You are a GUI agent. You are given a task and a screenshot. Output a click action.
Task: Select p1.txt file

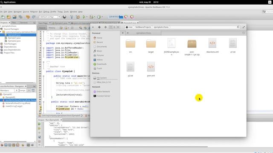(x=233, y=45)
